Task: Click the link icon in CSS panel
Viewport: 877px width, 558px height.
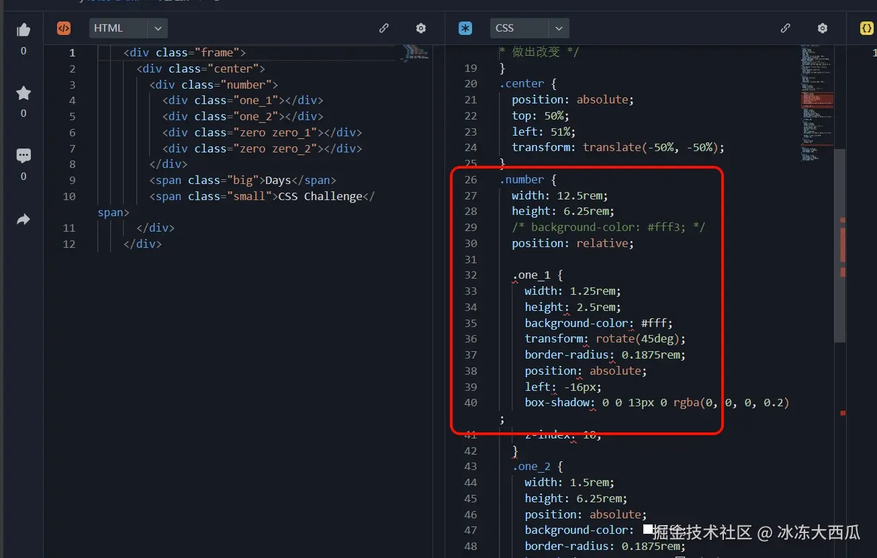Action: [x=786, y=28]
